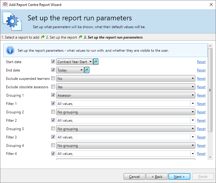The width and height of the screenshot is (216, 183).
Task: Close the Add Report wizard window
Action: click(x=209, y=5)
